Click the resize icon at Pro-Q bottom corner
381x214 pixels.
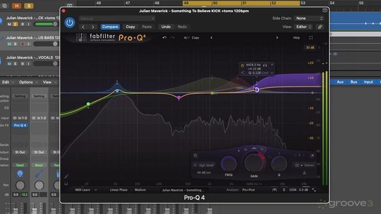tap(314, 190)
